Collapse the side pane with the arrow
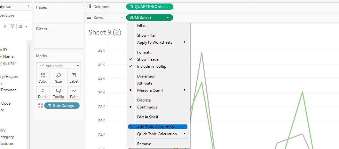The height and width of the screenshot is (149, 339). tap(28, 6)
